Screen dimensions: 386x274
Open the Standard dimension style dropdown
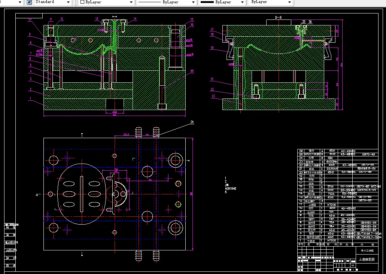pos(68,2)
